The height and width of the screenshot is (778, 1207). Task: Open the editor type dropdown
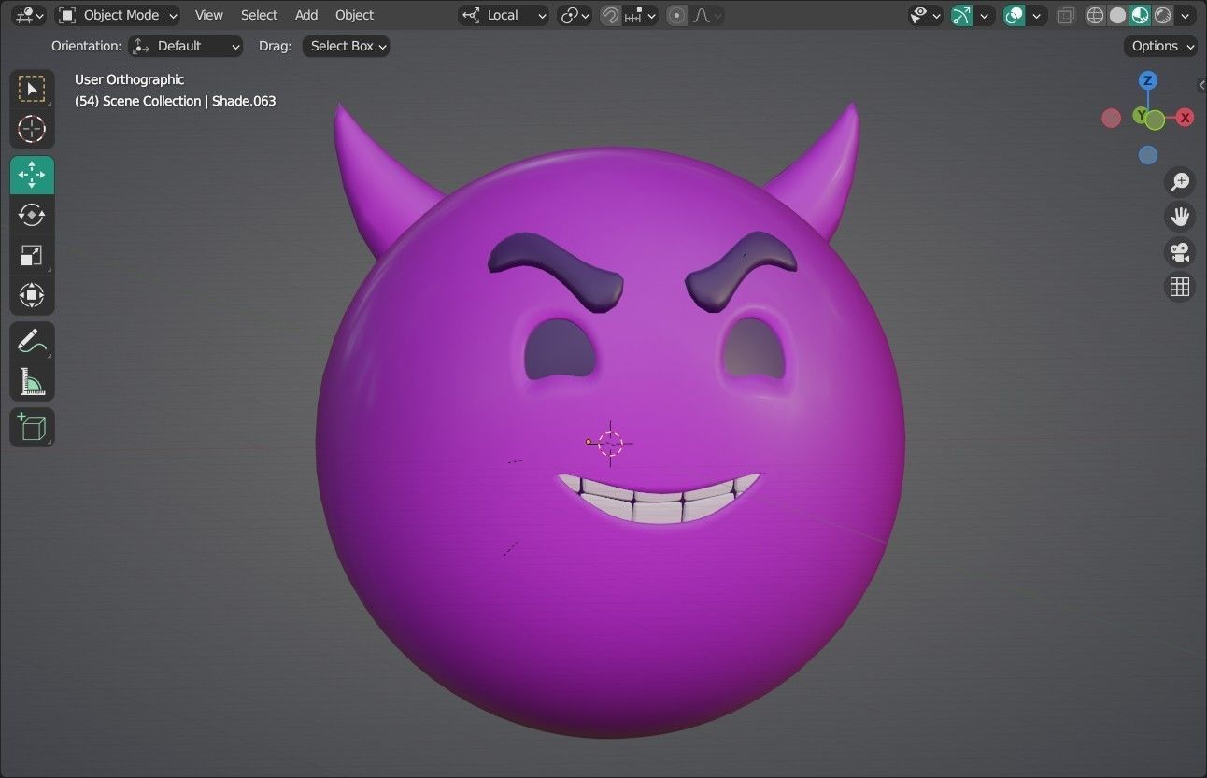(30, 15)
